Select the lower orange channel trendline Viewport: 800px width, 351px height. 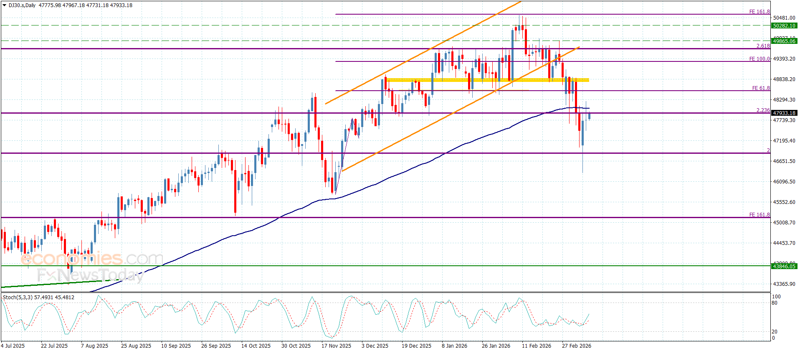[461, 109]
